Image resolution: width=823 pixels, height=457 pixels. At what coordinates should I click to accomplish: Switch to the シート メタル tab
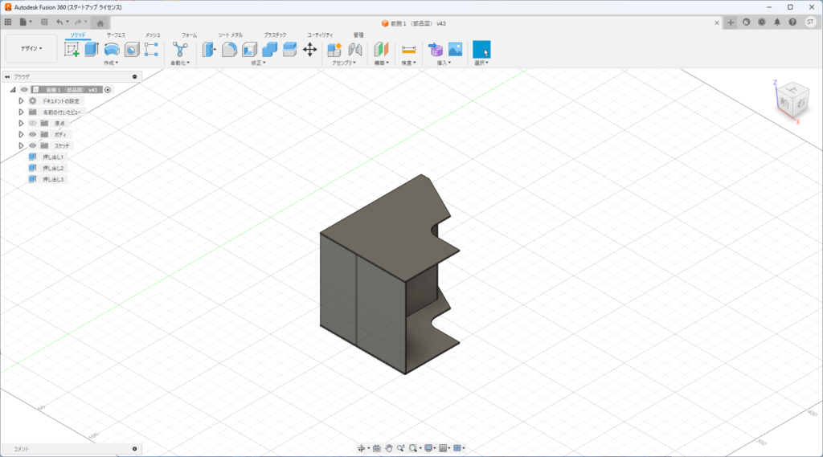coord(231,35)
